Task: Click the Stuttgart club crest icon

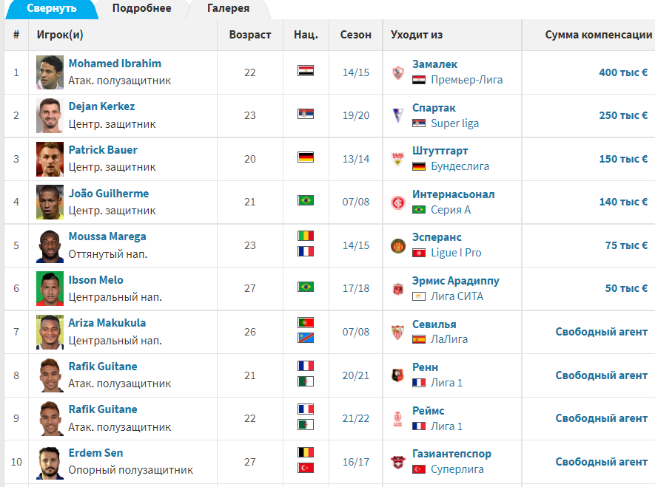Action: click(x=397, y=159)
